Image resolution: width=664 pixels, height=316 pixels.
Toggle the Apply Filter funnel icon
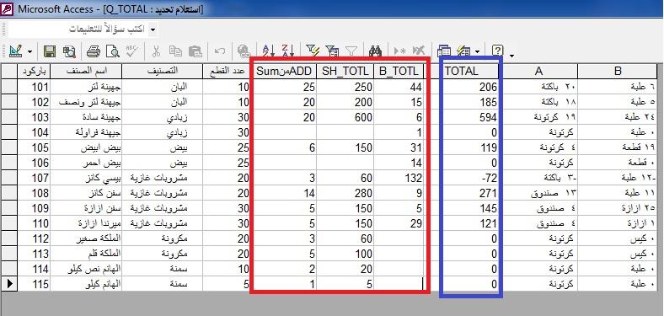[x=351, y=51]
